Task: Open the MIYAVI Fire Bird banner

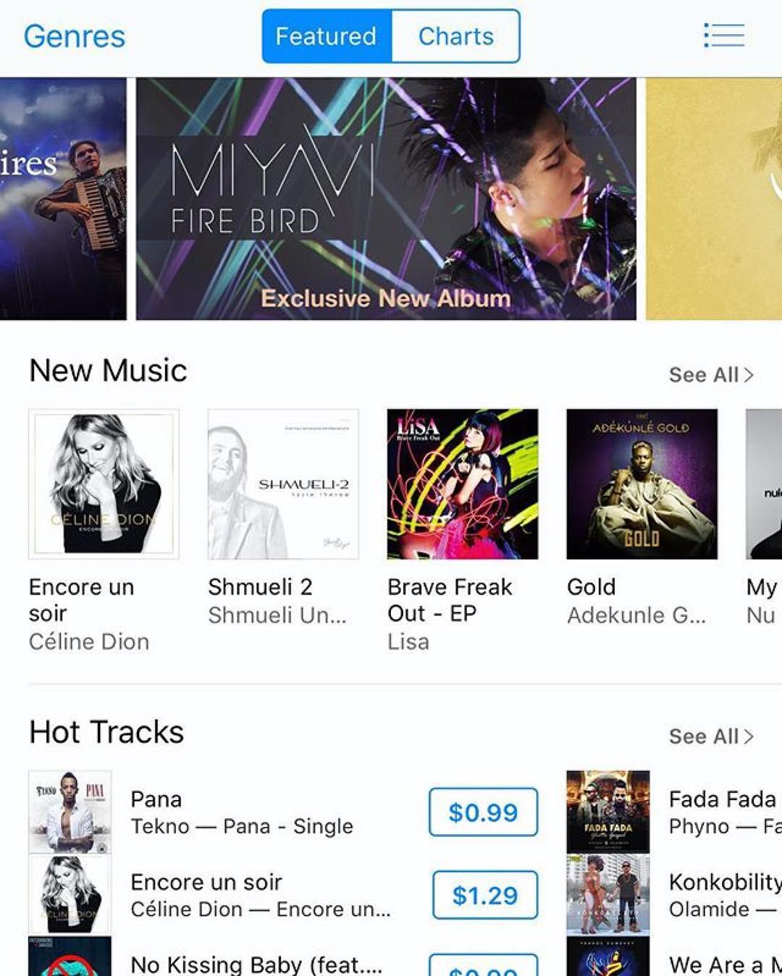Action: coord(386,198)
